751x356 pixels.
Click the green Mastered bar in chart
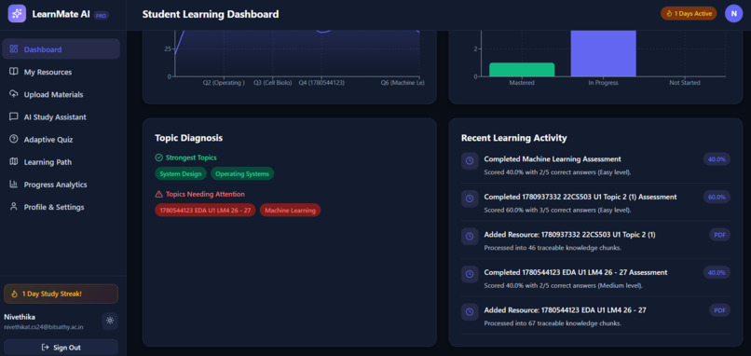tap(522, 70)
